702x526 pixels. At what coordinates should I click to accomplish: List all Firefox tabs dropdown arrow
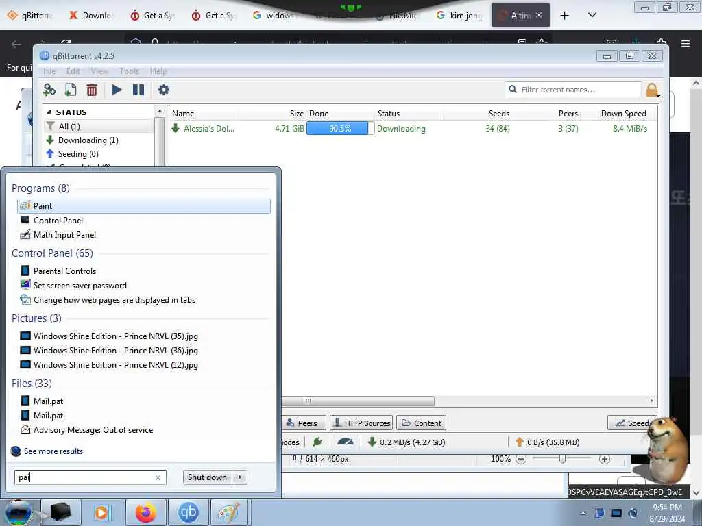[x=592, y=15]
